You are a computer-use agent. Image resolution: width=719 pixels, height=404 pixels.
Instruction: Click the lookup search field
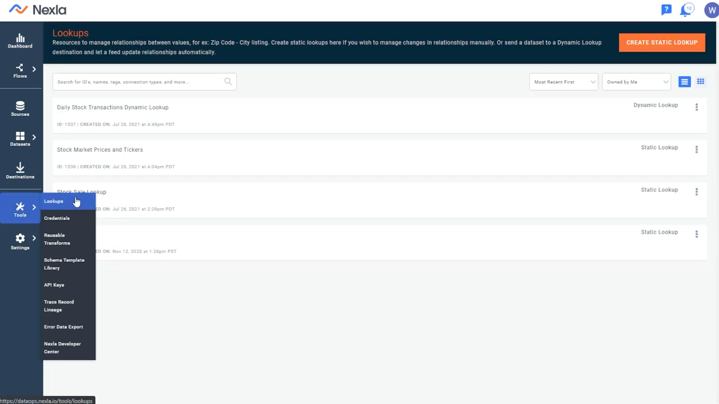144,82
